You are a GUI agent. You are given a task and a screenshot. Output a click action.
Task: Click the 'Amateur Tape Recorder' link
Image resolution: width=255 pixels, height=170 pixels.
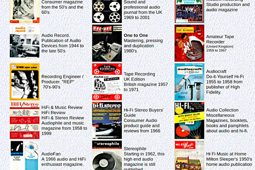click(x=220, y=39)
